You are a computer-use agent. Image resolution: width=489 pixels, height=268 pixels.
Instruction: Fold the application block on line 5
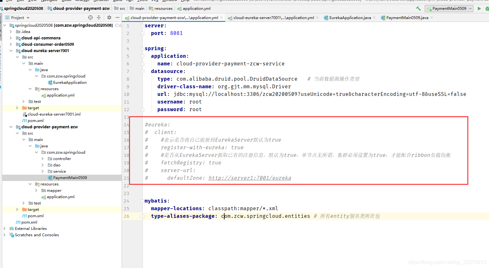coord(142,56)
